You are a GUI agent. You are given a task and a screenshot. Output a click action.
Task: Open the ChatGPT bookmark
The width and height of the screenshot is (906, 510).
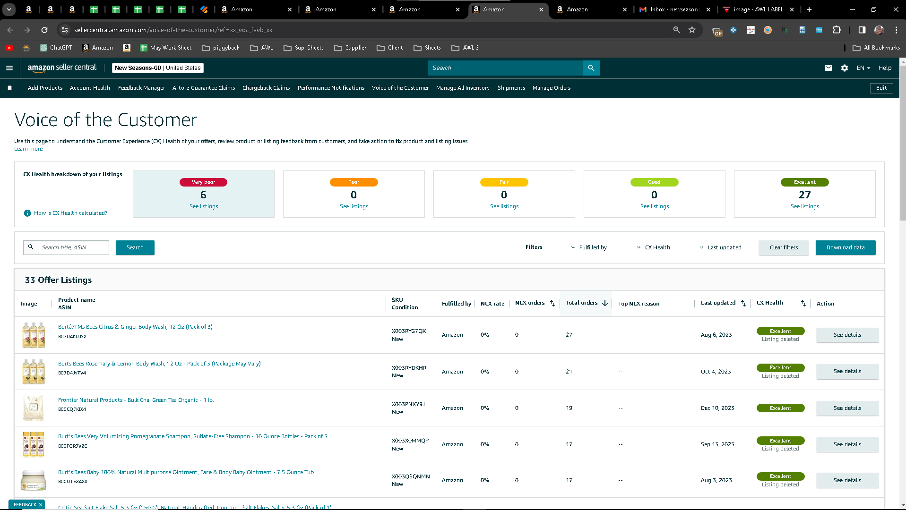pyautogui.click(x=56, y=48)
